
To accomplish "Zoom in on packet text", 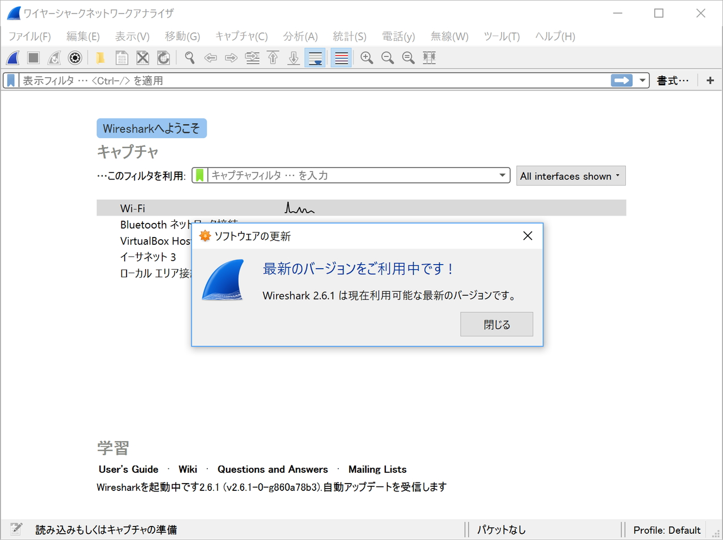I will [x=367, y=58].
